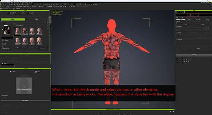Open the Merge Set dropdown arrow
Screen dimensions: 212x115
click(210, 35)
